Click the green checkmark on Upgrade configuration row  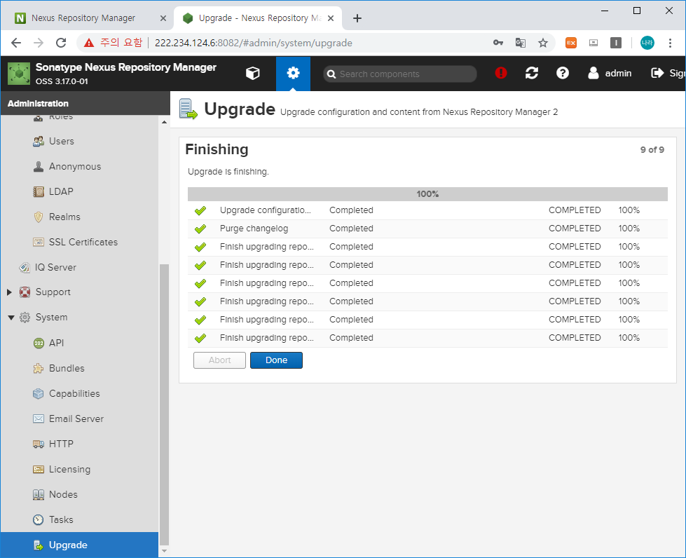tap(200, 210)
